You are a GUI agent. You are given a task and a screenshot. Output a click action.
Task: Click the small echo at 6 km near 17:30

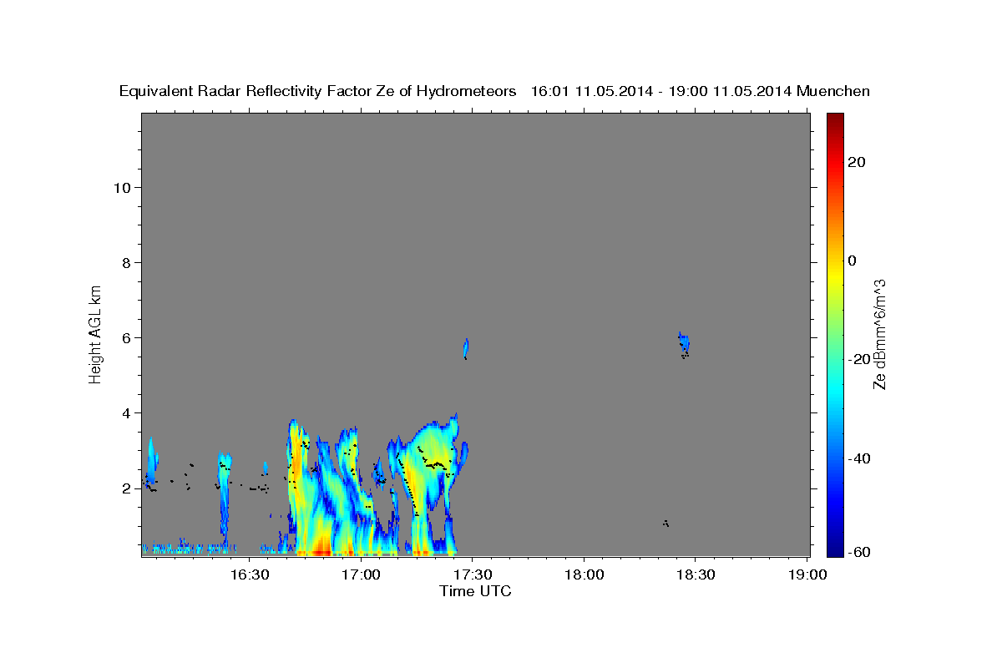(466, 348)
